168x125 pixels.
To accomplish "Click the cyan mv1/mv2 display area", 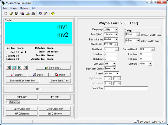I will tap(38, 33).
